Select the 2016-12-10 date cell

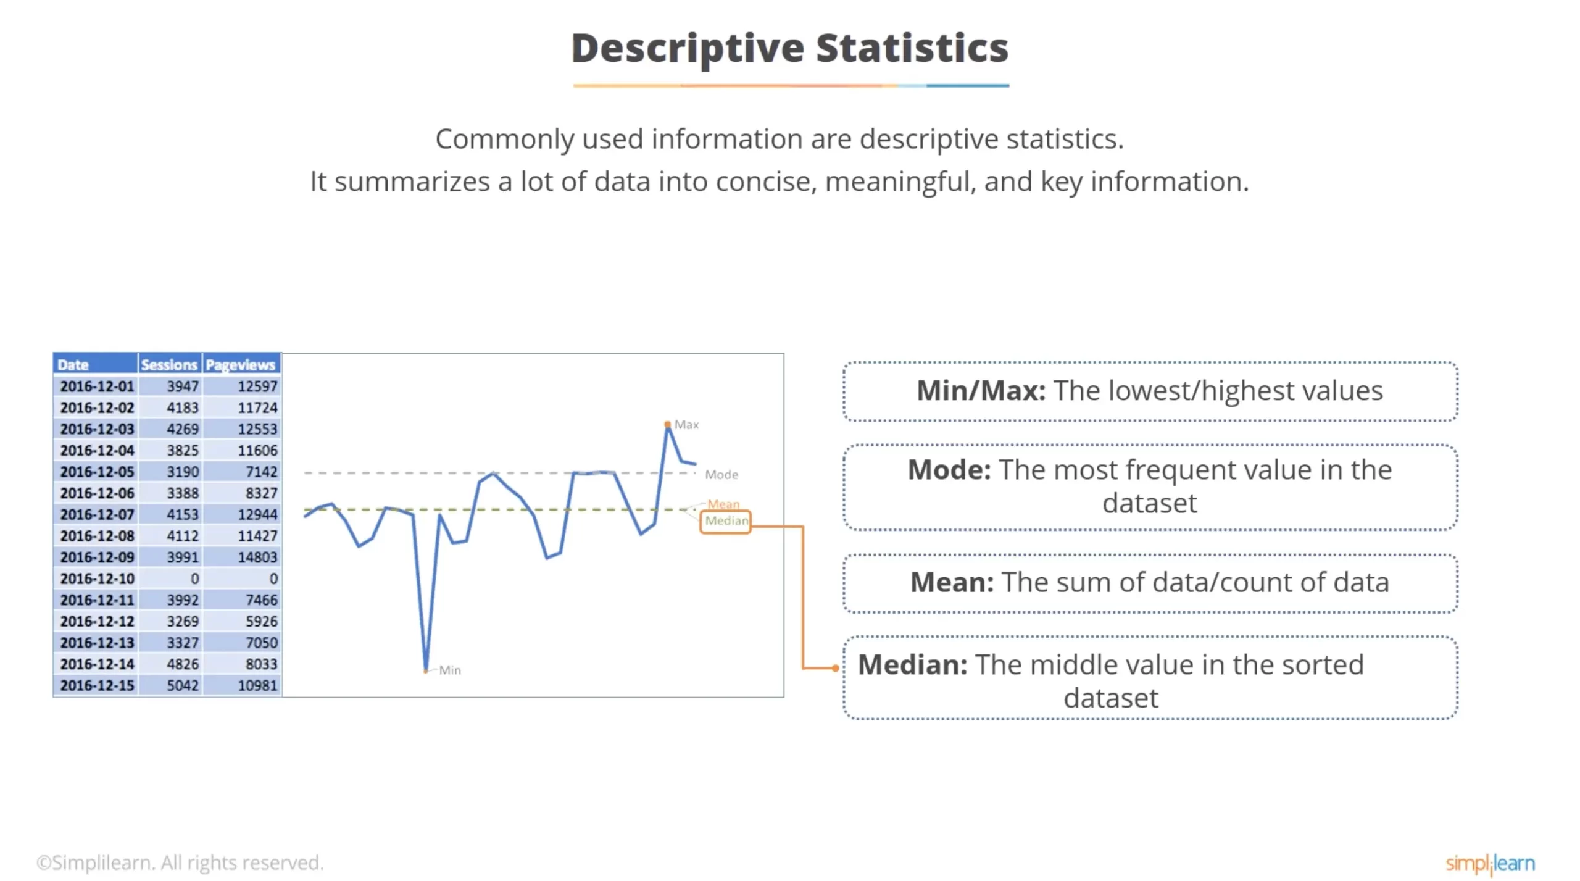click(97, 578)
